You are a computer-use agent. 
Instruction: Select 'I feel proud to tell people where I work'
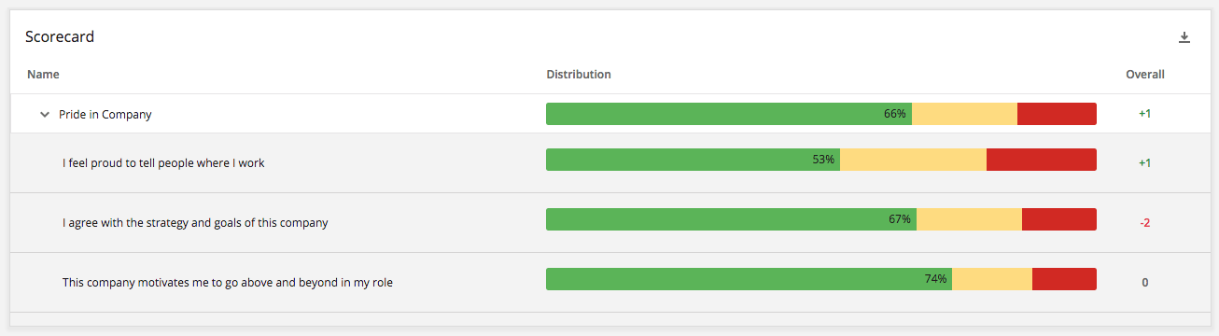click(163, 163)
